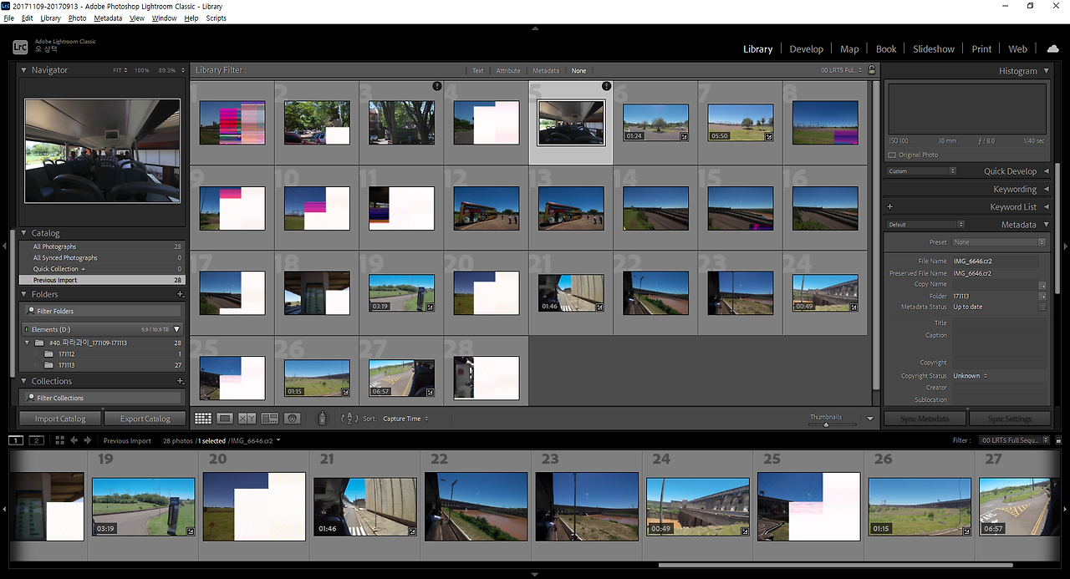The image size is (1070, 579).
Task: Click Copy Name field action icon
Action: (x=1042, y=285)
